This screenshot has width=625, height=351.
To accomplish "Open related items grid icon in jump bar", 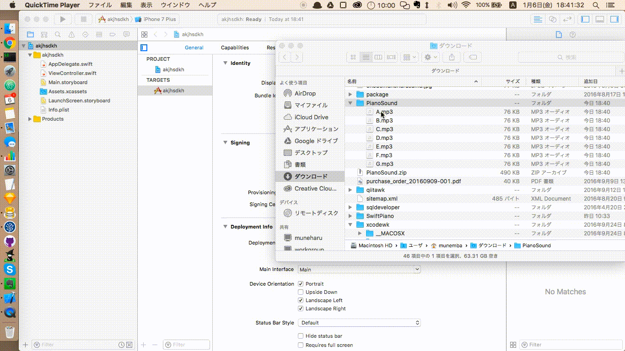I will coord(144,34).
